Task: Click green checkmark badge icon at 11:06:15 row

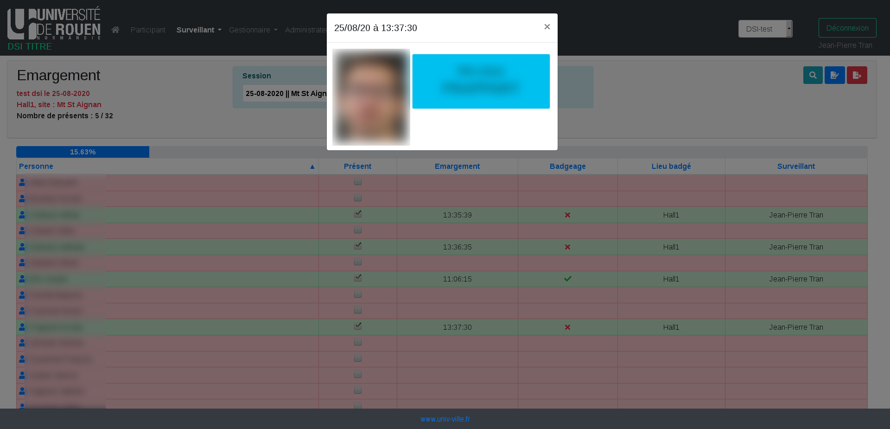Action: pos(567,279)
